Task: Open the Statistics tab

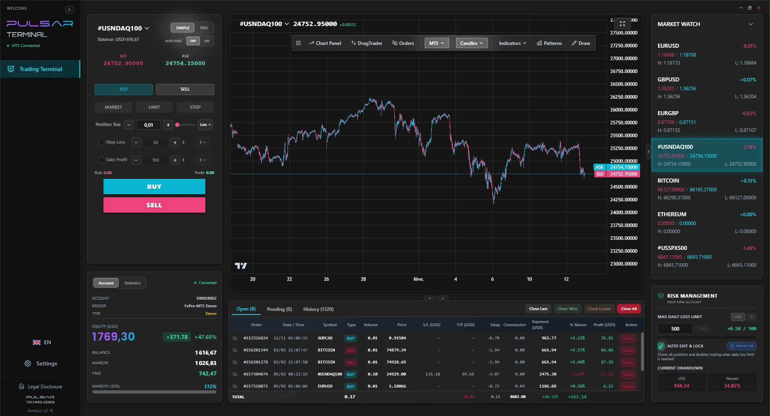Action: click(132, 283)
